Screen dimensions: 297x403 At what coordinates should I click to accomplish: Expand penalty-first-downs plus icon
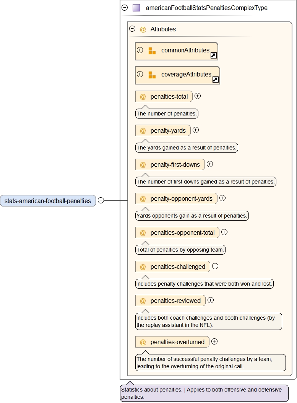click(210, 164)
